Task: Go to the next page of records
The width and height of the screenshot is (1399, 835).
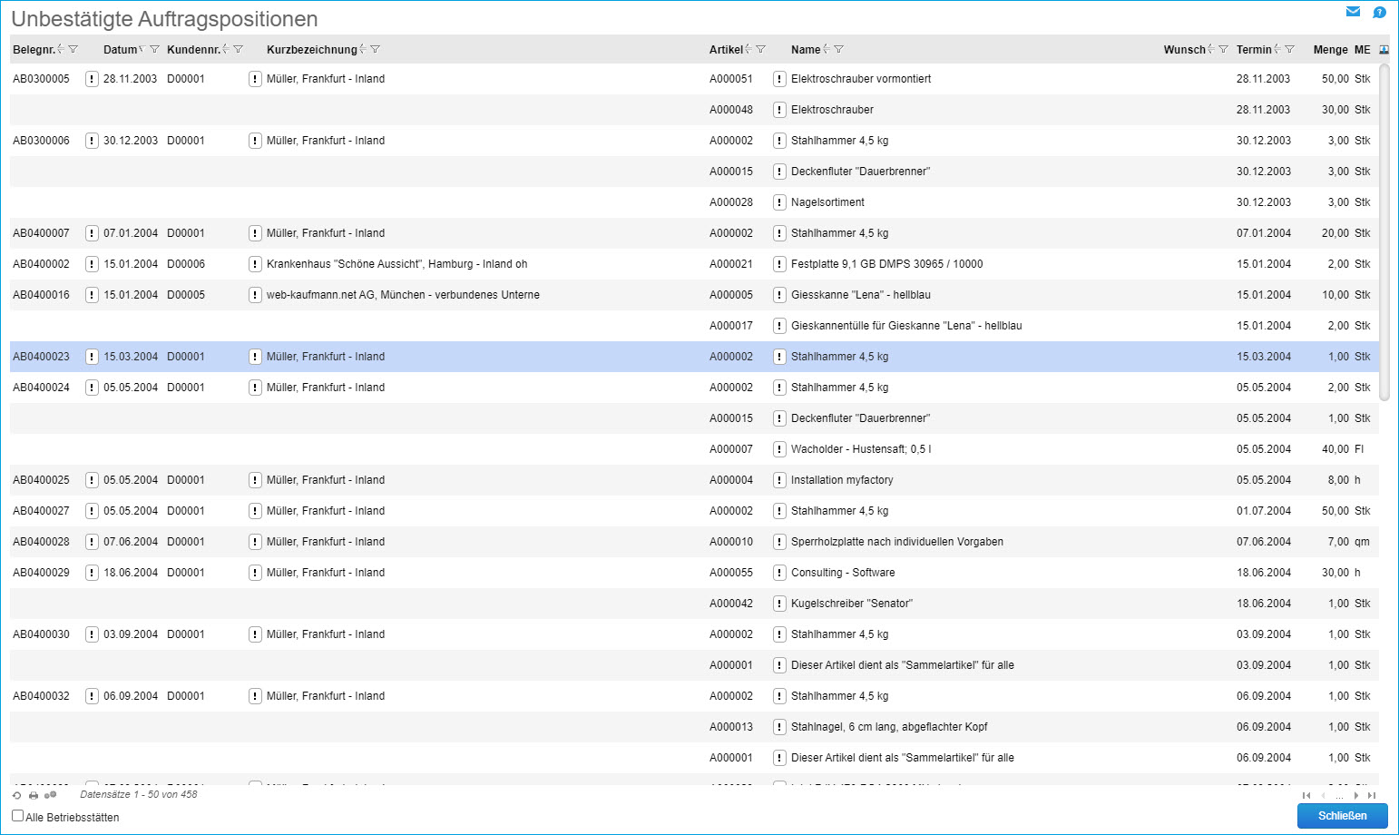Action: pyautogui.click(x=1356, y=795)
